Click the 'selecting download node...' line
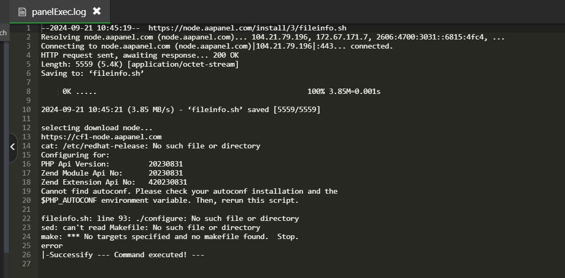 97,128
